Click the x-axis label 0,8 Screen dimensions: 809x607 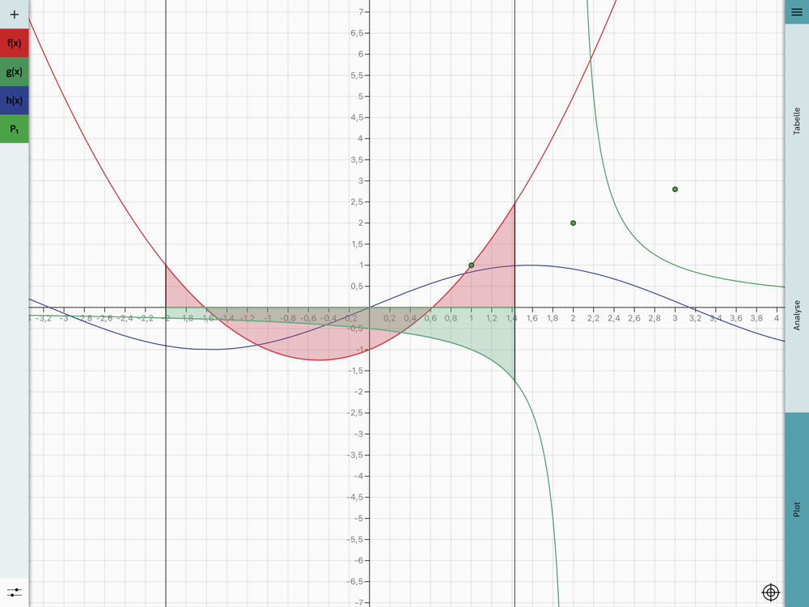451,318
